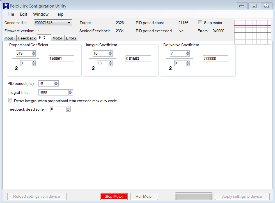This screenshot has width=275, height=203.
Task: Click the derivative exponent field showing 0
Action: [180, 63]
